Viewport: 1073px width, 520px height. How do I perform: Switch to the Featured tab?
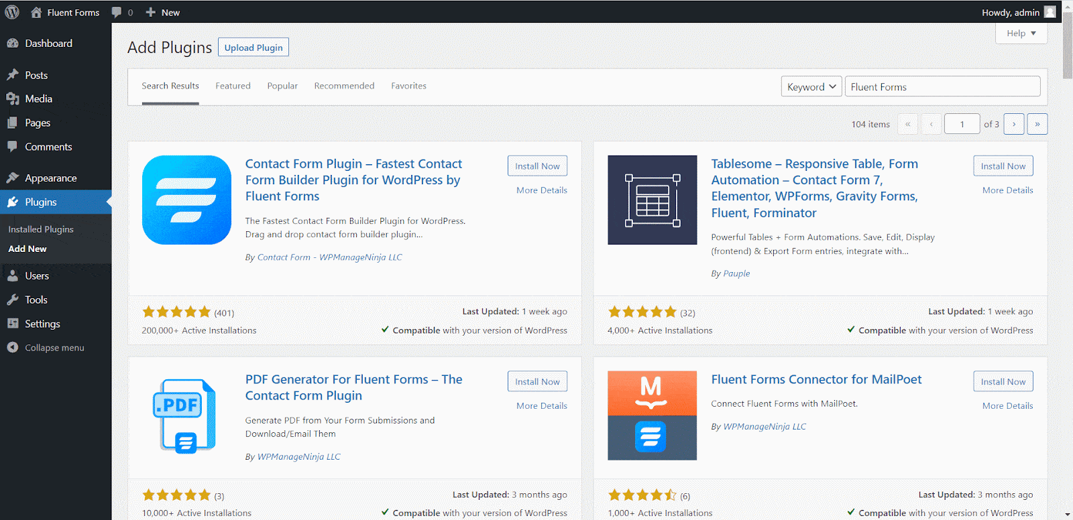click(233, 86)
